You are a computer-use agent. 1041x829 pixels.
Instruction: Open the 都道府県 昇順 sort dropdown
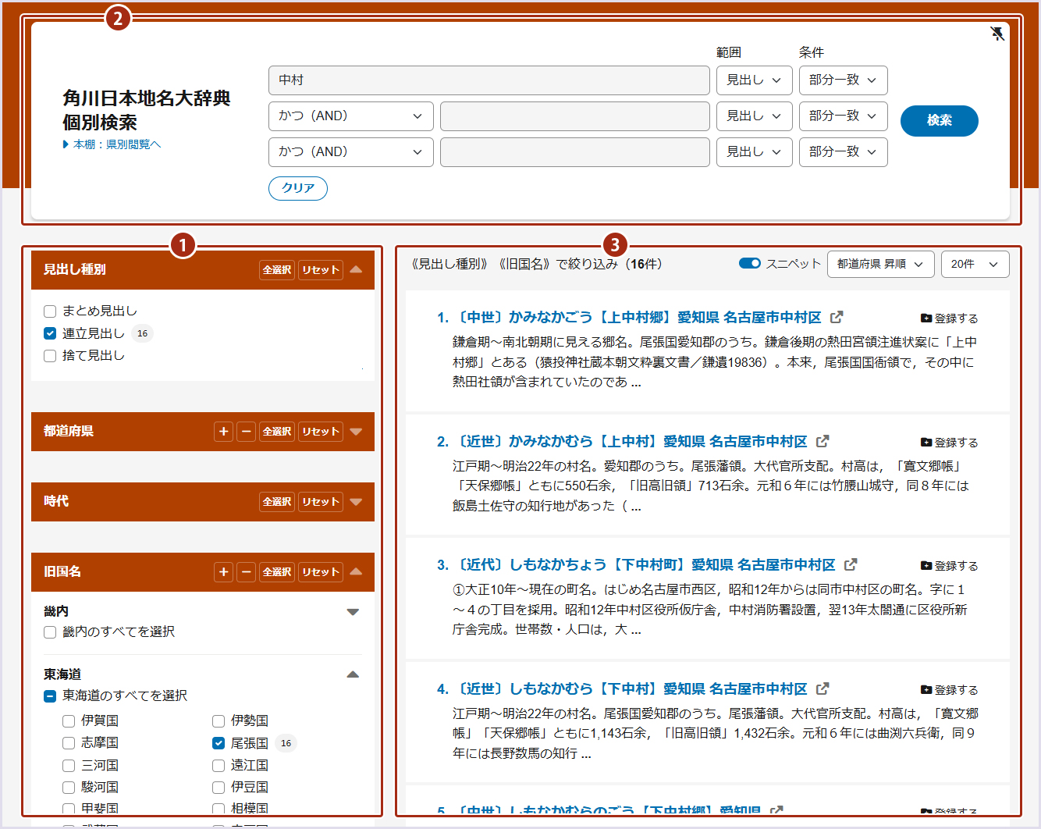coord(881,264)
